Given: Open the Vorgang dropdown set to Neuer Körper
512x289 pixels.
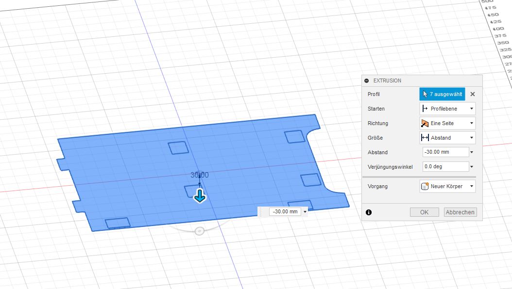Looking at the screenshot, I should click(447, 186).
